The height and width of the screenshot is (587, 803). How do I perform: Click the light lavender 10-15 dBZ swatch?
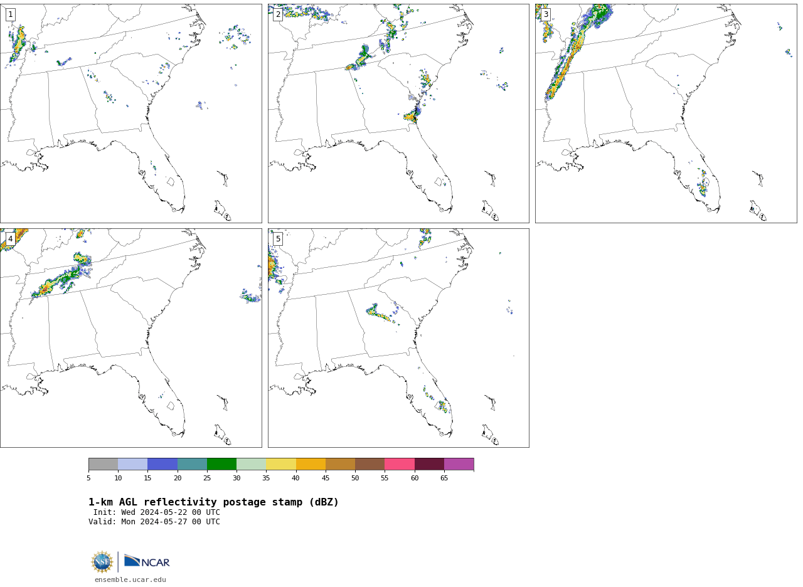133,464
